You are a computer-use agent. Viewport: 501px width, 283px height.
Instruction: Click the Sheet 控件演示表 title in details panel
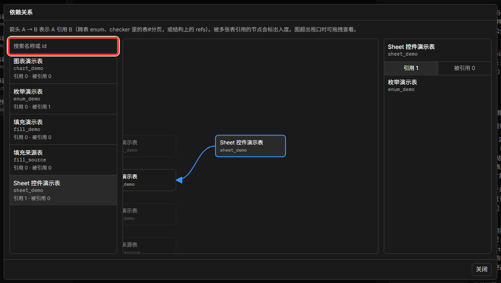411,47
